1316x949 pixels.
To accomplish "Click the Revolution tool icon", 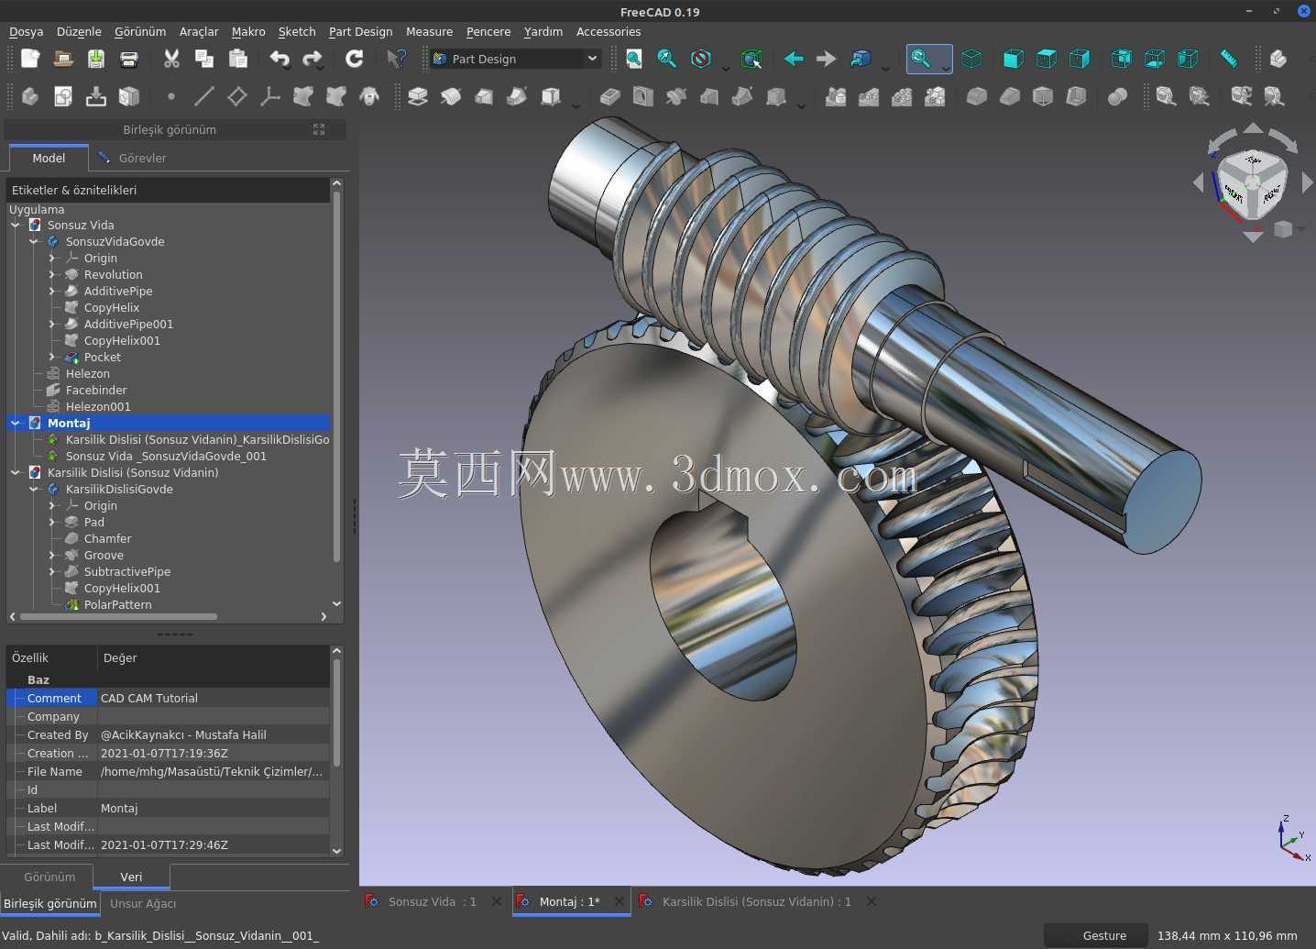I will tap(451, 96).
